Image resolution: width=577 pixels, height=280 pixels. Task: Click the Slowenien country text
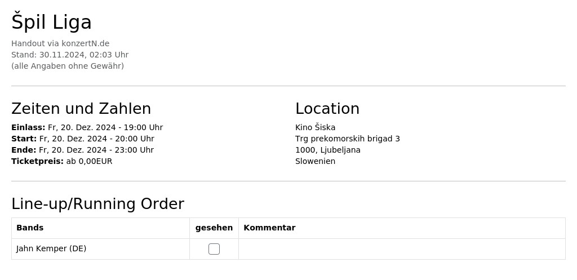(x=315, y=162)
